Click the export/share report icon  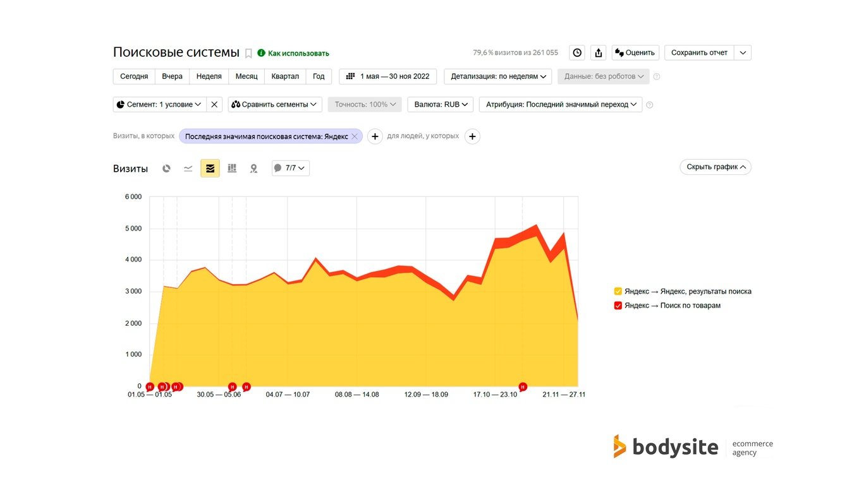(x=599, y=53)
